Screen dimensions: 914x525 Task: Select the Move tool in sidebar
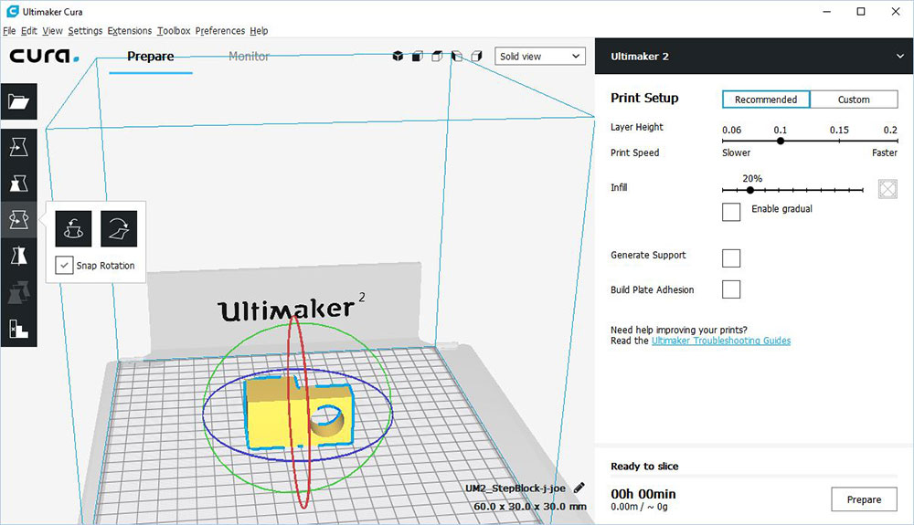tap(18, 146)
